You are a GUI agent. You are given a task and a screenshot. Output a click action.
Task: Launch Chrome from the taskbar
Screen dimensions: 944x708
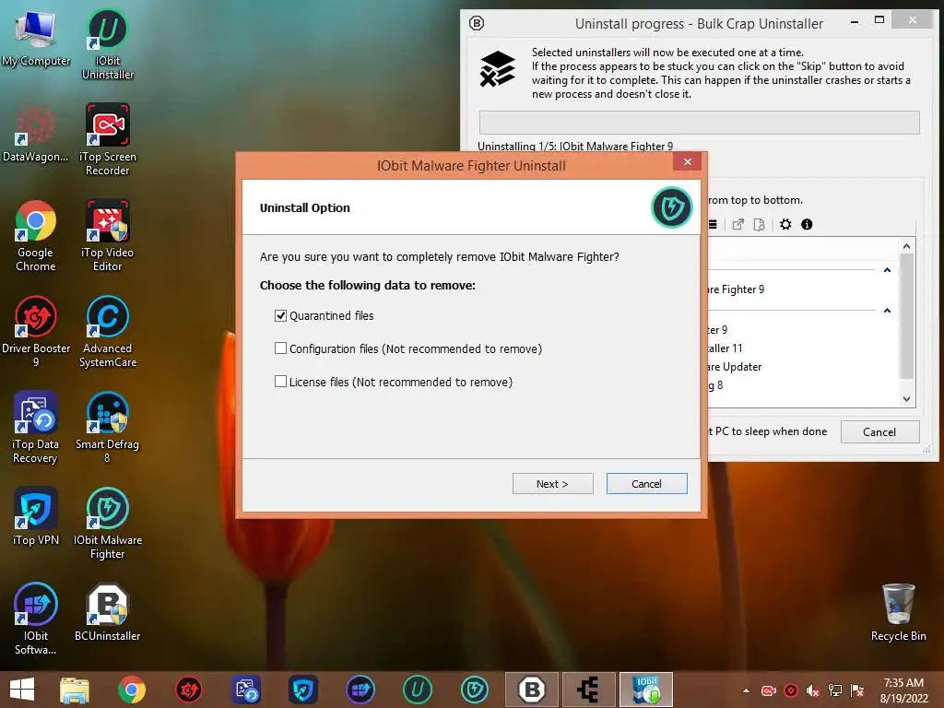tap(132, 690)
